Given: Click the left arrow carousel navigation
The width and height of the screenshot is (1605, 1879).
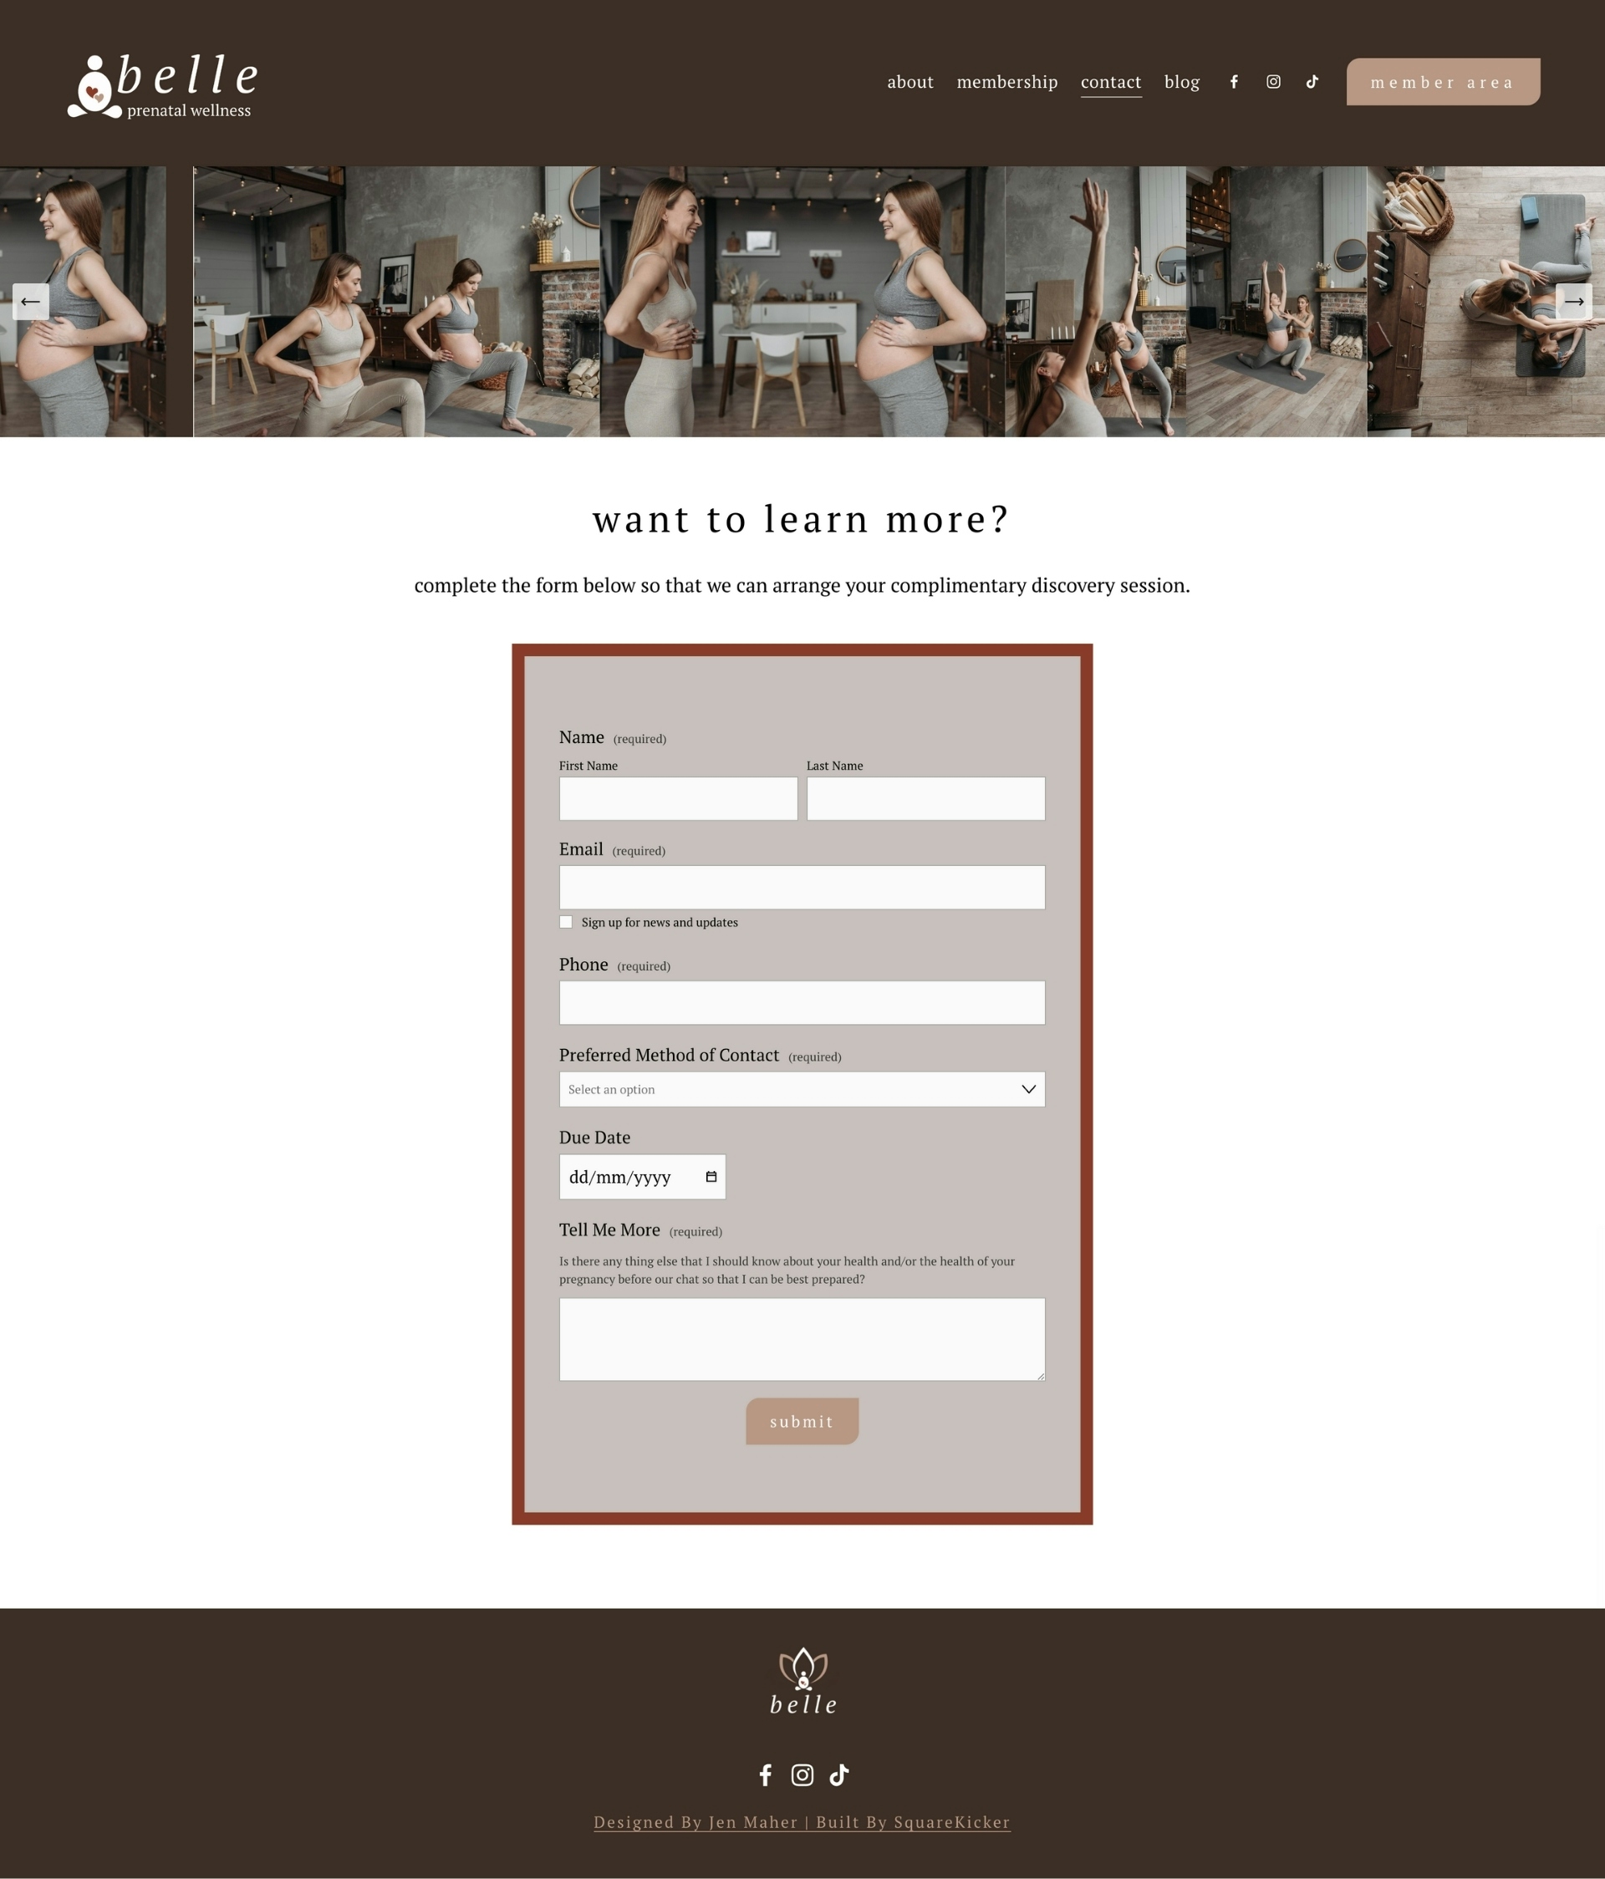Looking at the screenshot, I should [32, 301].
